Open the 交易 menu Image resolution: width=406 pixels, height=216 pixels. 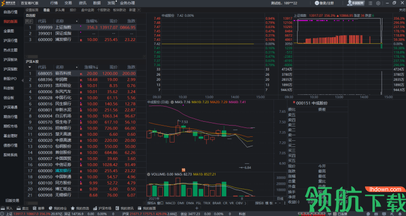(68, 3)
